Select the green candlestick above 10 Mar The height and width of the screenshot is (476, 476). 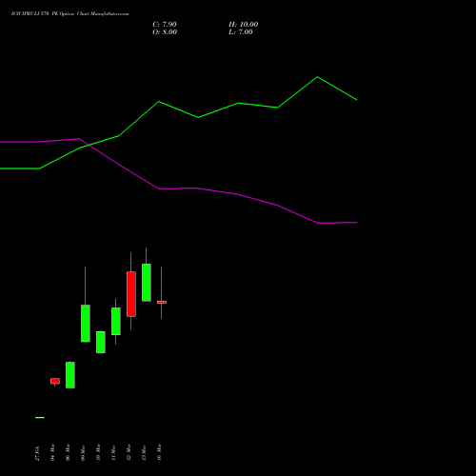pyautogui.click(x=101, y=342)
